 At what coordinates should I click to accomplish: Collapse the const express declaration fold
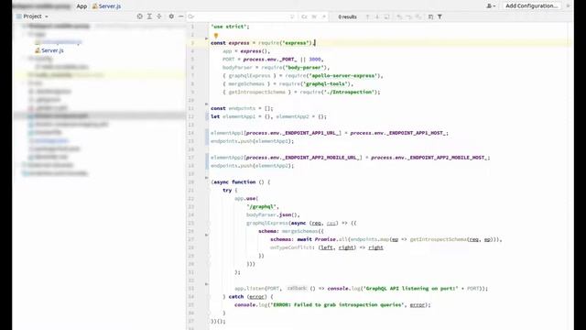coord(206,38)
